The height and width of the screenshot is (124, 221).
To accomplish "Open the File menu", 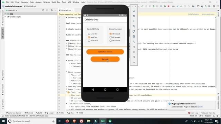I will click(x=7, y=2).
